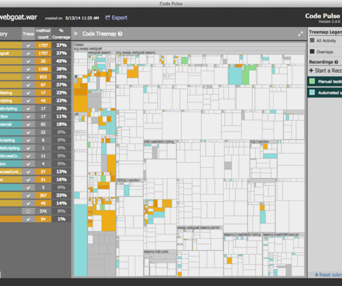Toggle trace checkbox for the 367-method row

click(28, 196)
